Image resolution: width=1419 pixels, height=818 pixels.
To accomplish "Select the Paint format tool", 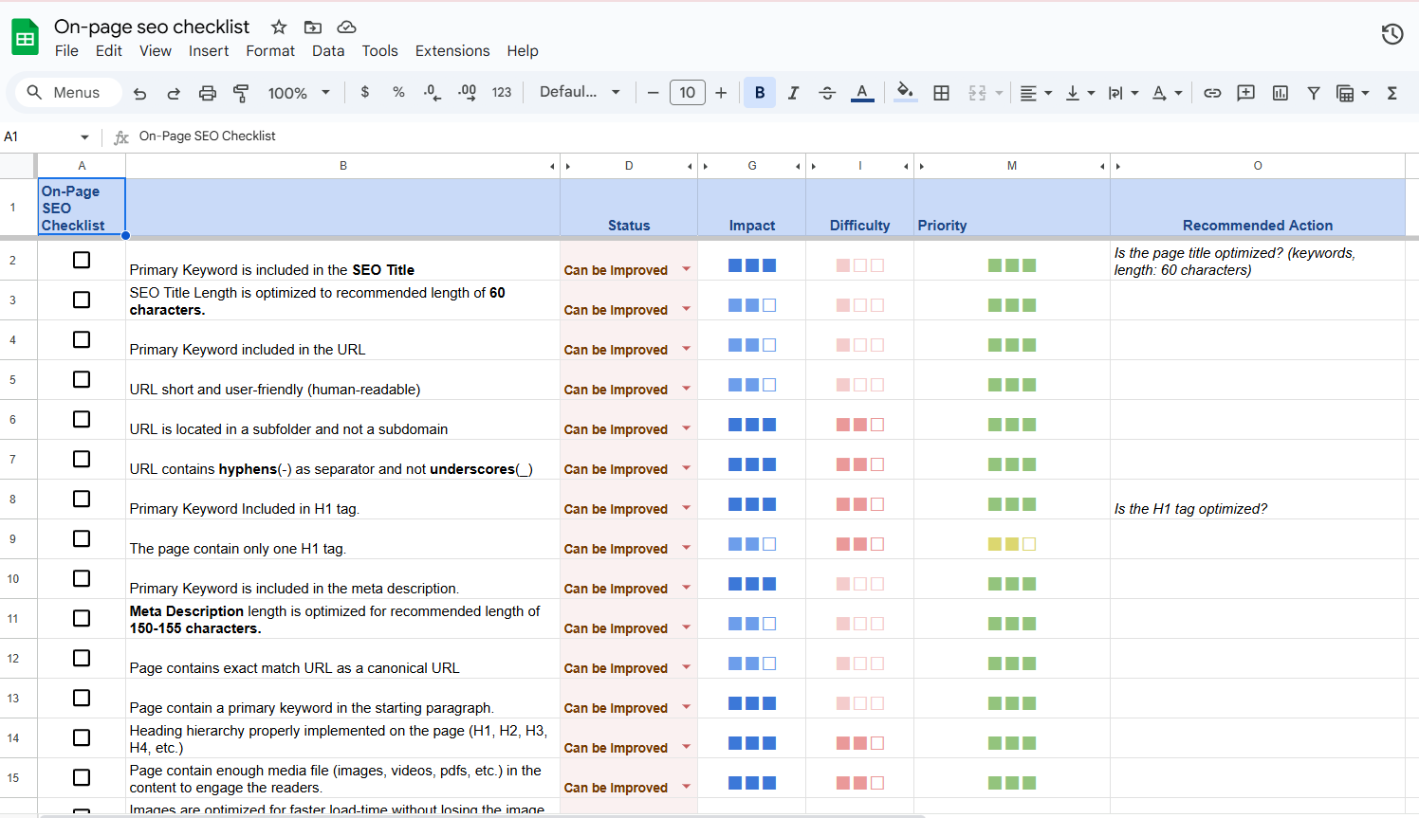I will point(241,93).
